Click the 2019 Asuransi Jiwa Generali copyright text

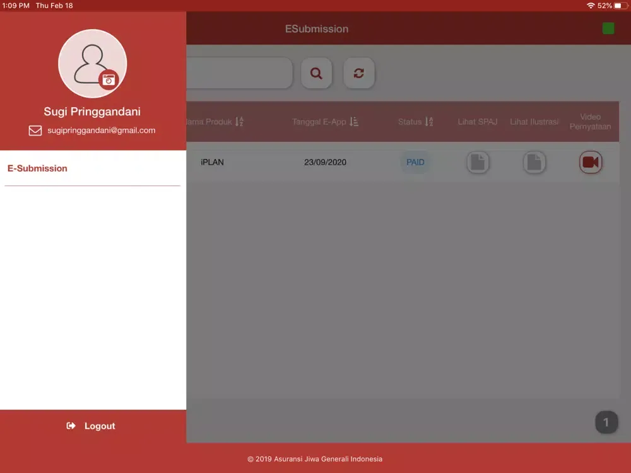coord(315,459)
